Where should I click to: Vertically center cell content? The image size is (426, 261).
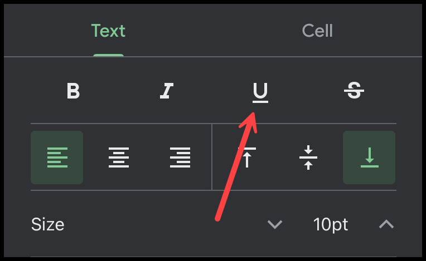pos(308,157)
